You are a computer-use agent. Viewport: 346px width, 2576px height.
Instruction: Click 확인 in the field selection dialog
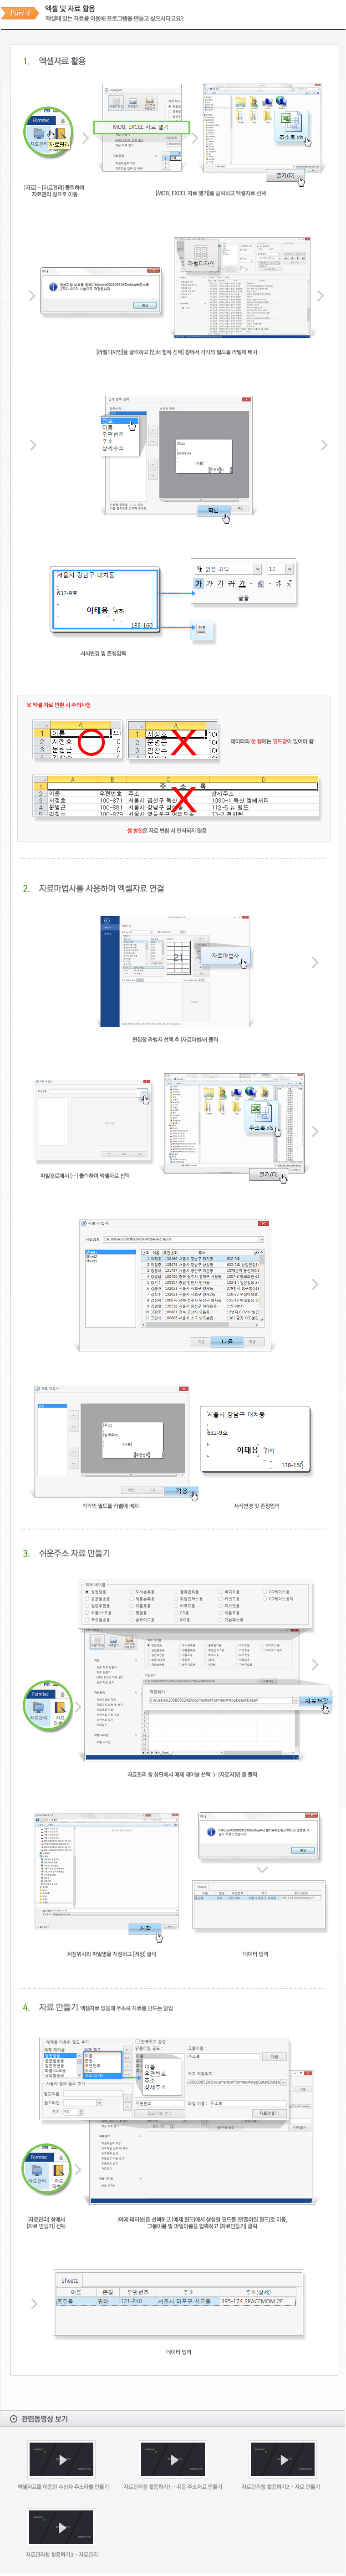[x=213, y=510]
